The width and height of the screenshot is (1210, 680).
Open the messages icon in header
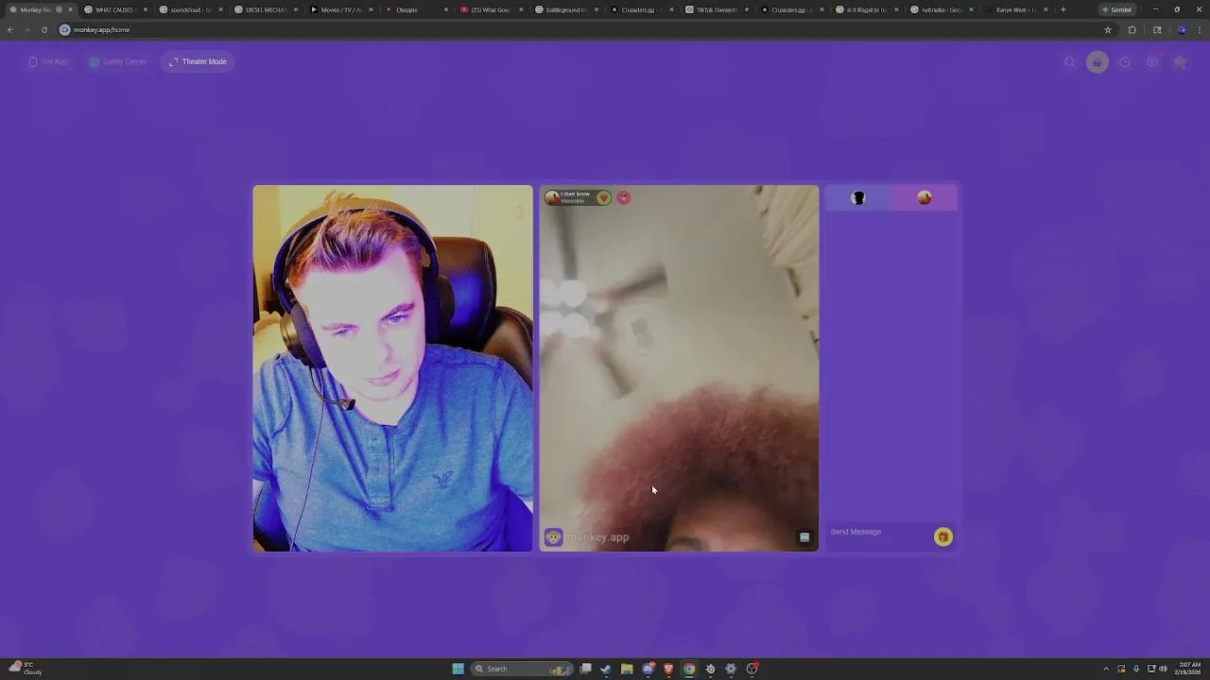pos(1152,62)
